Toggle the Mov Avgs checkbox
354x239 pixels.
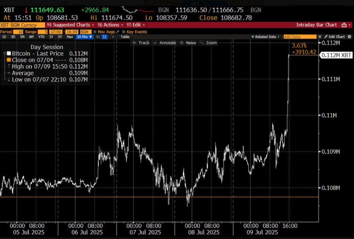click(95, 32)
